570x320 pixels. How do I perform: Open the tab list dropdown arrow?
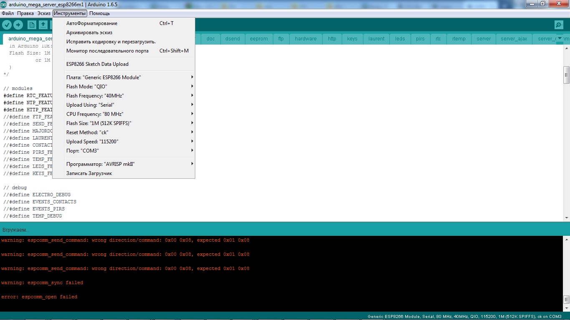(x=560, y=38)
